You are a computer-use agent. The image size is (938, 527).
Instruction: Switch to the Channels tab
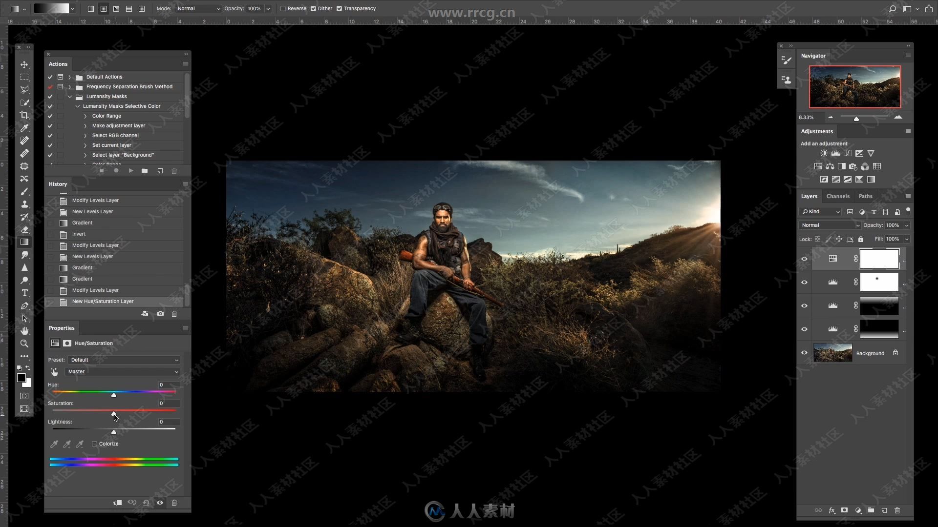coord(838,196)
